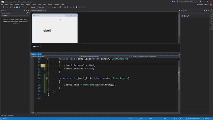
Task: Collapse the Form1_Load method outline
Action: tap(47, 59)
